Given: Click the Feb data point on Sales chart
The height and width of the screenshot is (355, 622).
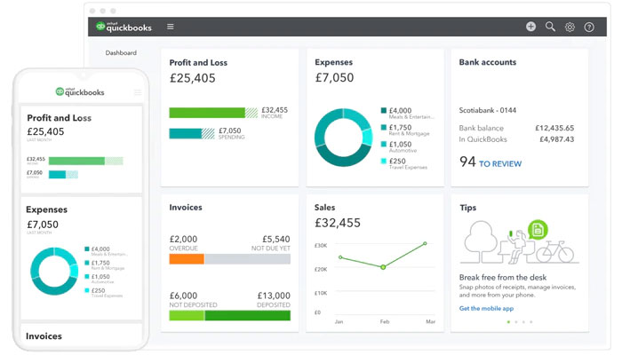Looking at the screenshot, I should [x=383, y=267].
